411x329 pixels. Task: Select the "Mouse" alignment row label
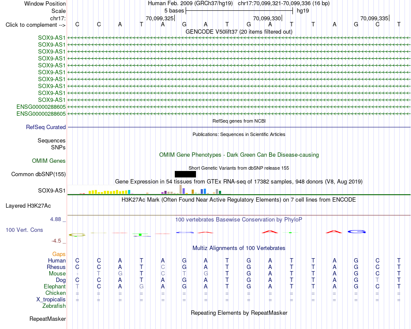tap(57, 274)
